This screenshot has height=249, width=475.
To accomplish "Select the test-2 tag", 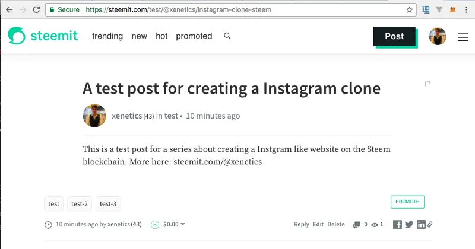I will click(80, 204).
